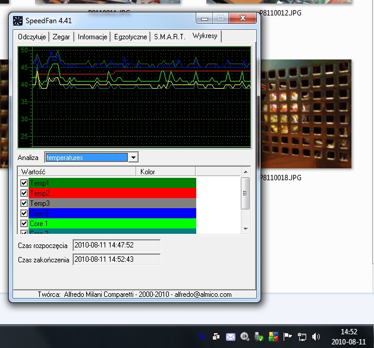Toggle the Core 0 checkbox
The height and width of the screenshot is (348, 374).
[24, 213]
